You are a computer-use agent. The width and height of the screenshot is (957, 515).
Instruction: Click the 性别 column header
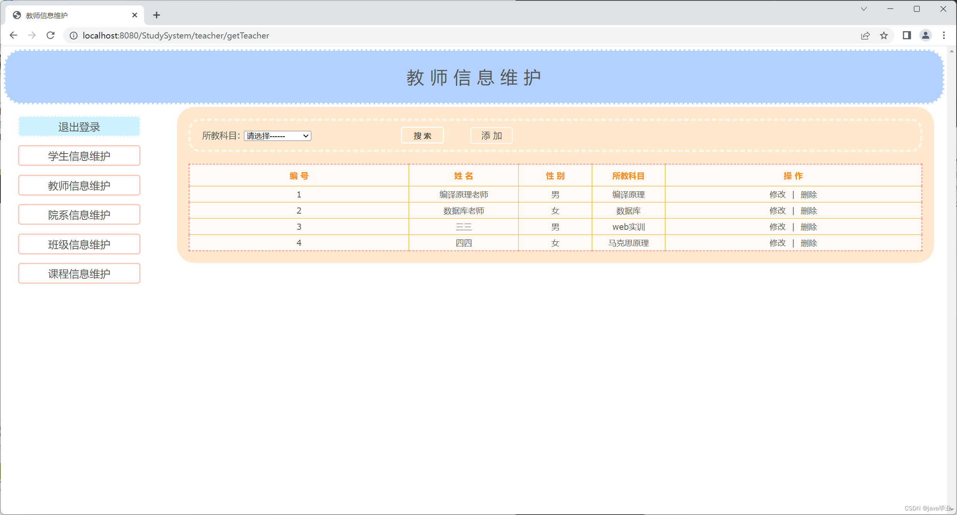pos(555,176)
